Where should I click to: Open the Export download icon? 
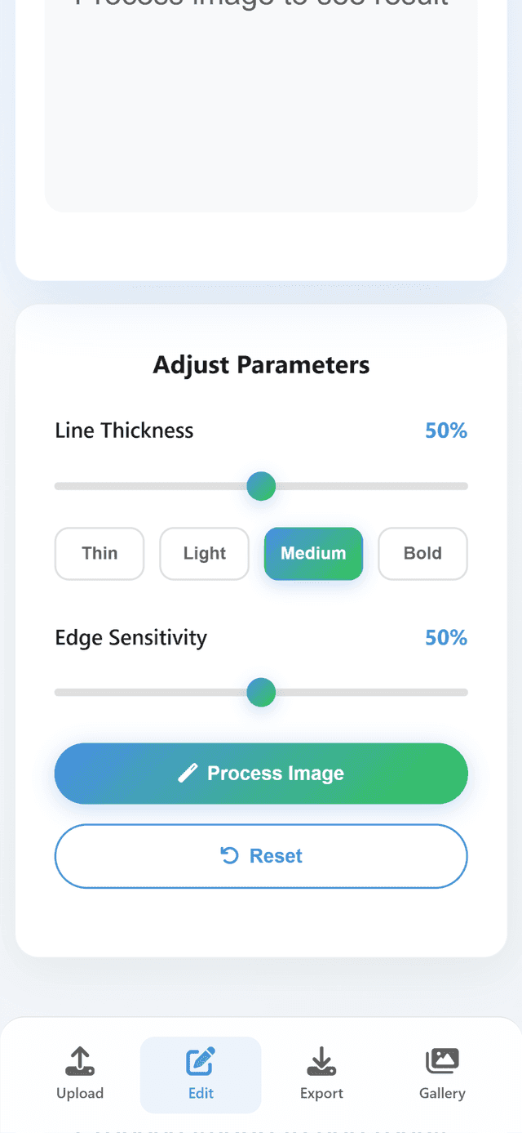321,1059
